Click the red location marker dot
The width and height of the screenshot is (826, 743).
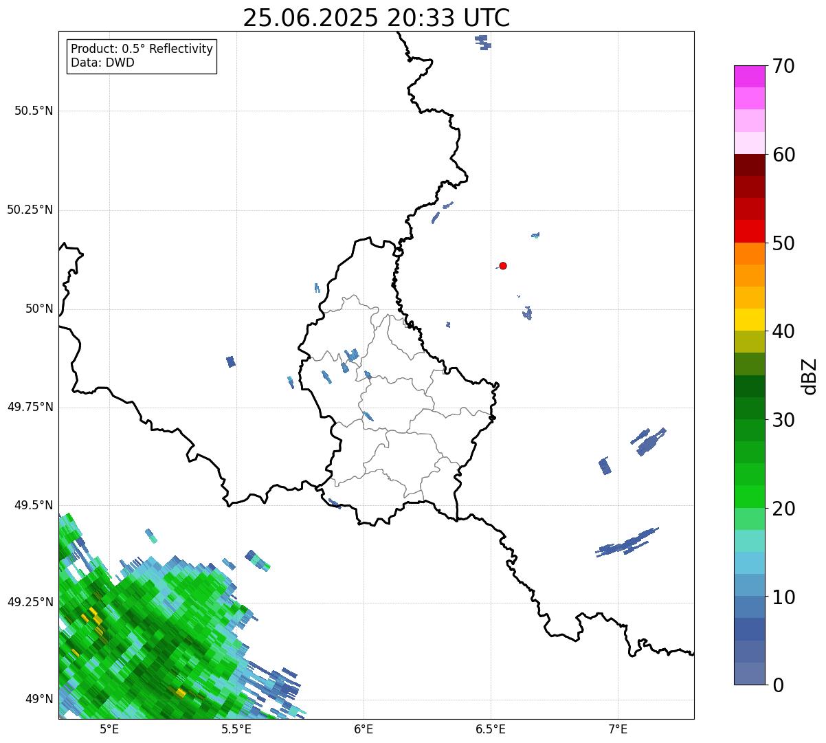click(503, 265)
